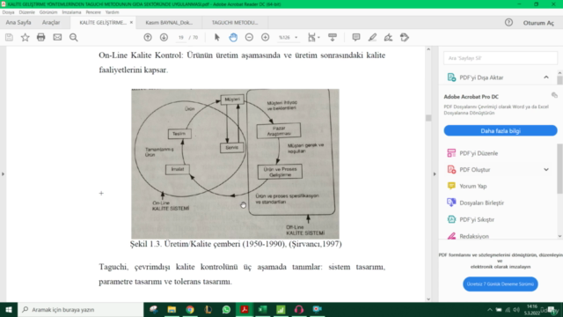Print the document via printer icon
563x317 pixels.
[x=41, y=37]
